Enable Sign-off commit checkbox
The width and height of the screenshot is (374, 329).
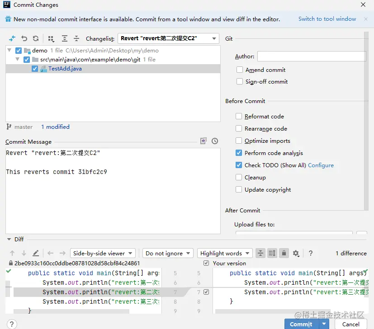[240, 81]
